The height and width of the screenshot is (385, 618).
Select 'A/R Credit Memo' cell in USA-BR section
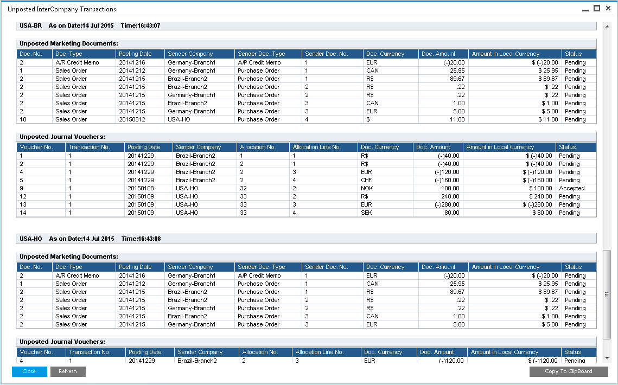click(84, 62)
